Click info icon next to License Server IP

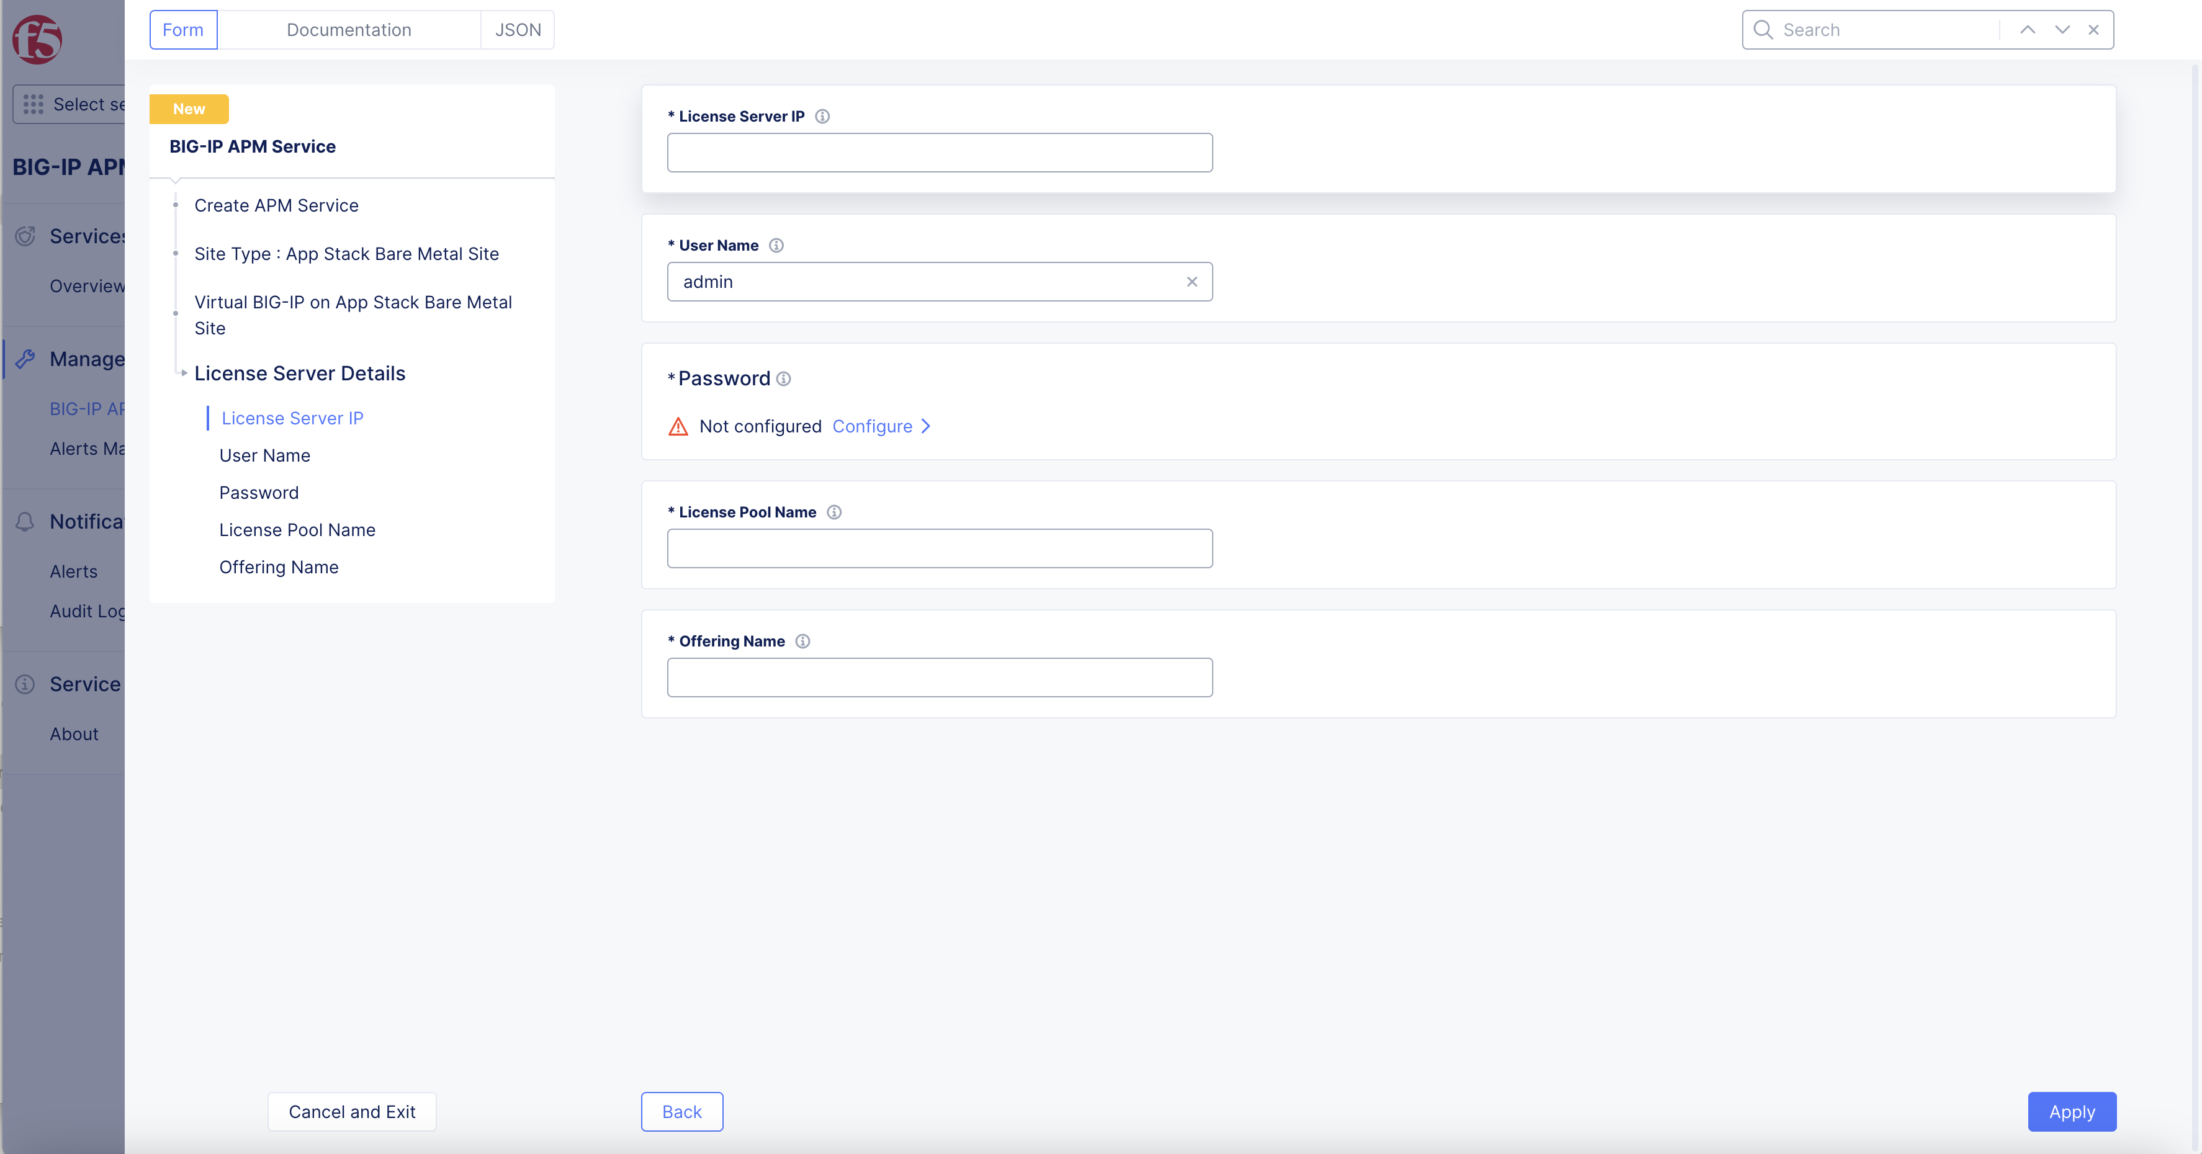822,116
